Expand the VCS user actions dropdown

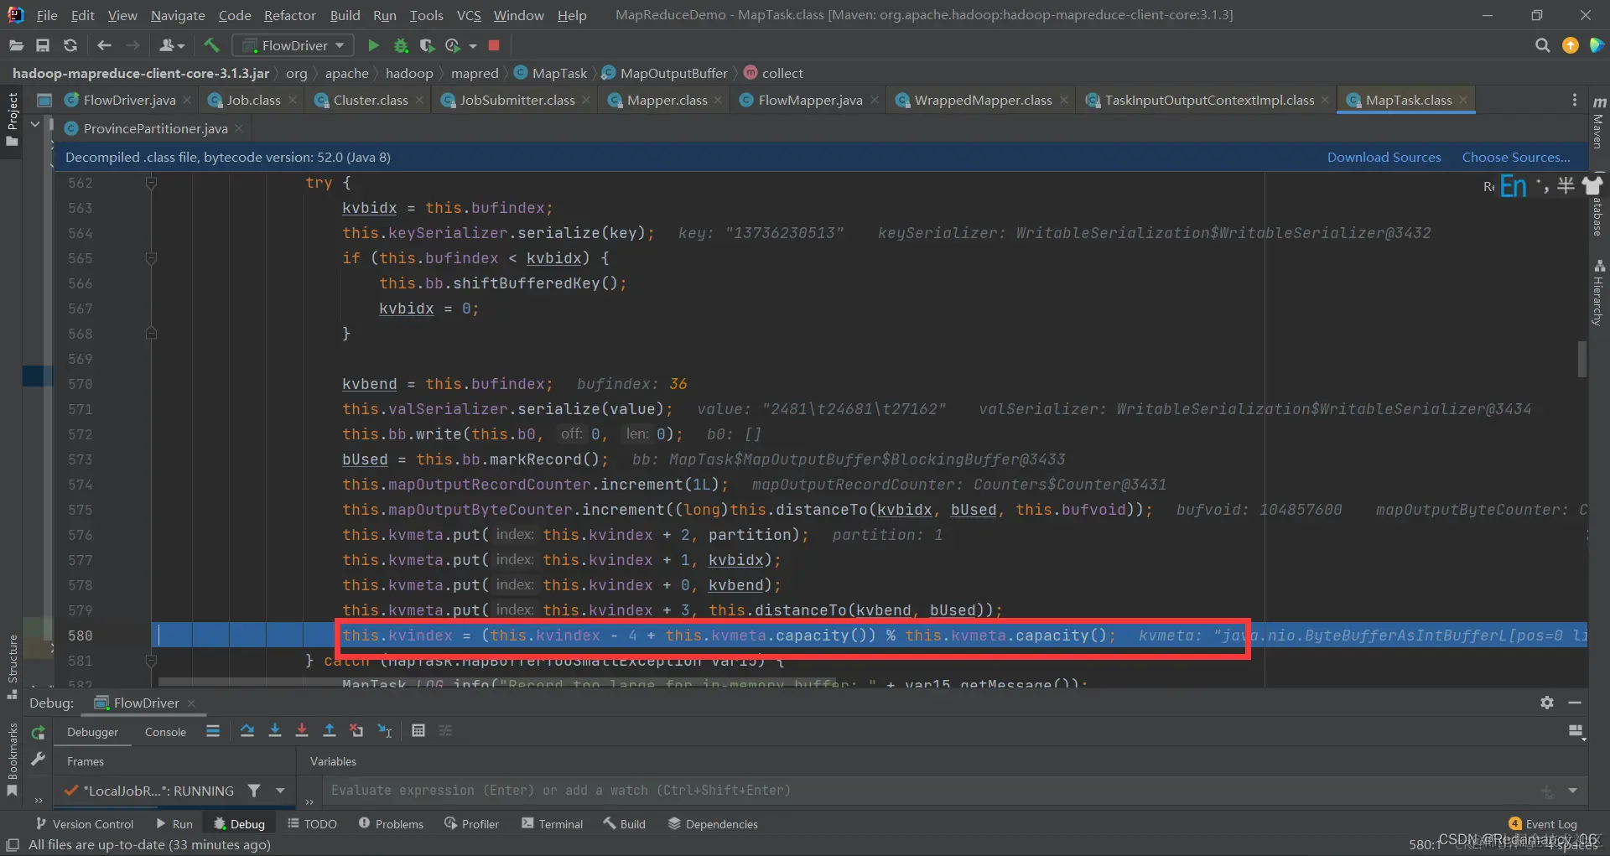[x=172, y=45]
